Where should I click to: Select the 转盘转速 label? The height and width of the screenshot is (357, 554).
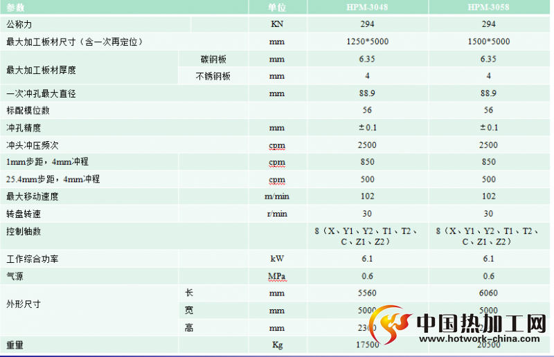click(x=24, y=214)
